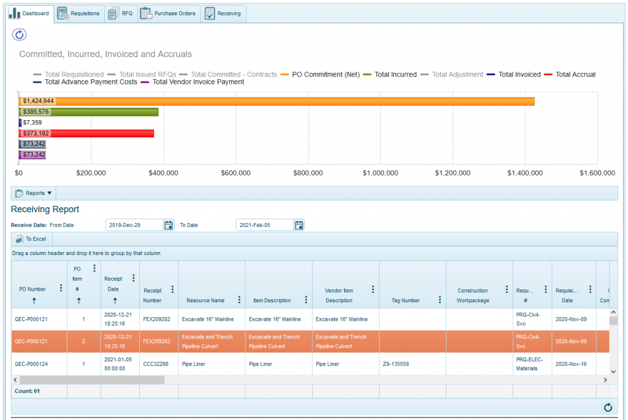Click the refresh icon above the chart title
The width and height of the screenshot is (628, 420).
19,34
